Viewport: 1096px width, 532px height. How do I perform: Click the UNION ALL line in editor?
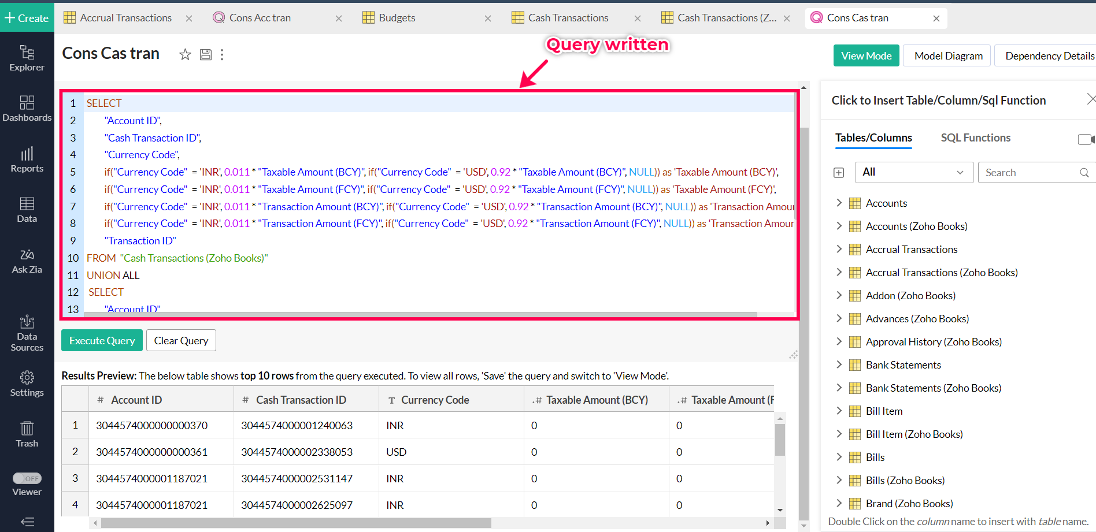pos(113,276)
